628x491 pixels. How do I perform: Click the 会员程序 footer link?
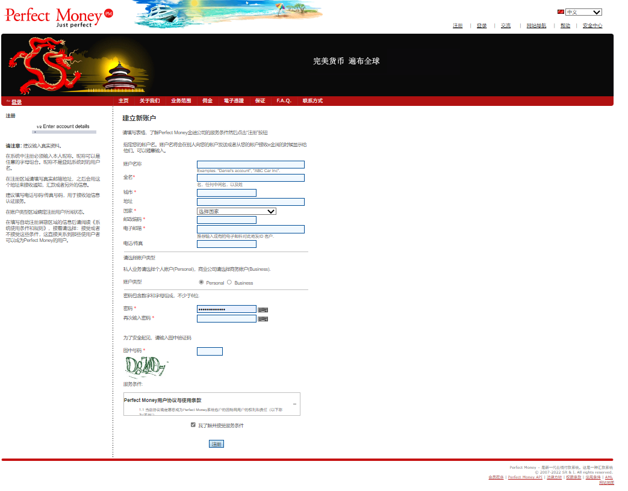click(496, 477)
